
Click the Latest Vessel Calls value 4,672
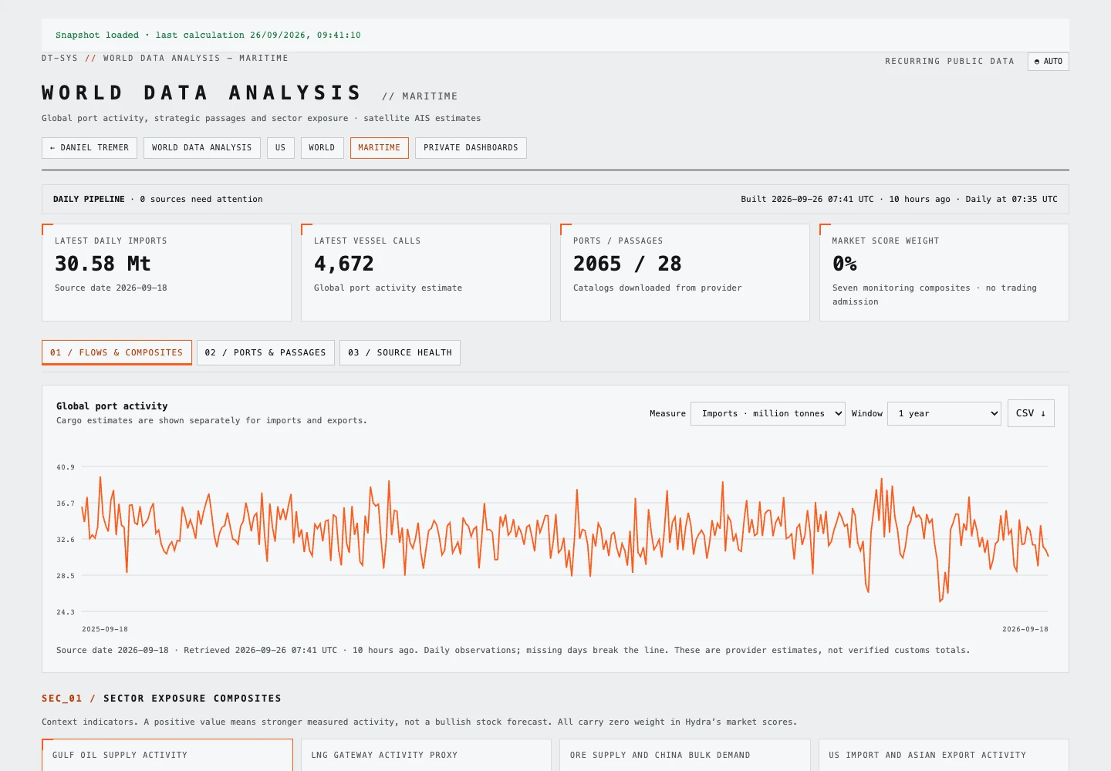click(344, 264)
